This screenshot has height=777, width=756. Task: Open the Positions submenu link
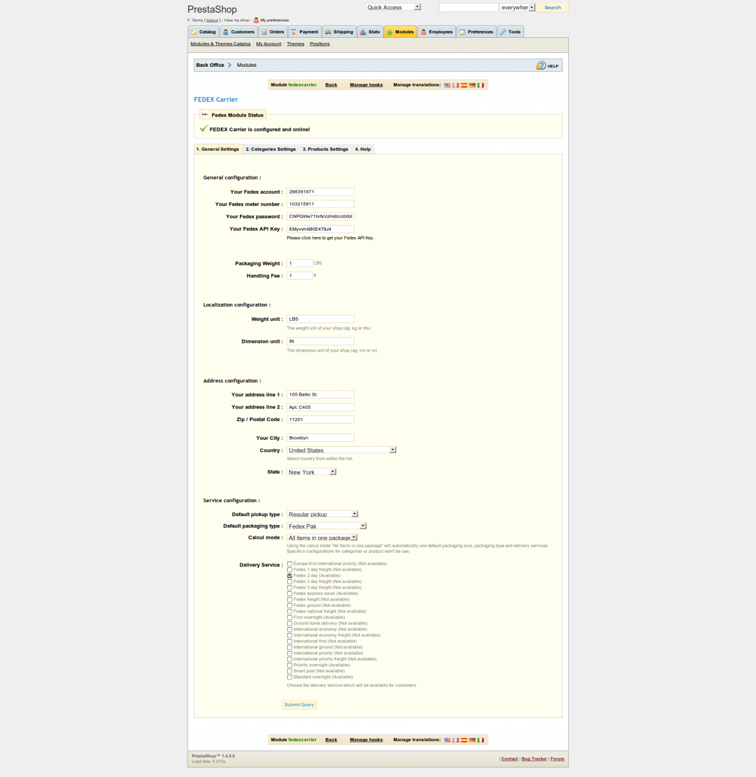click(319, 44)
